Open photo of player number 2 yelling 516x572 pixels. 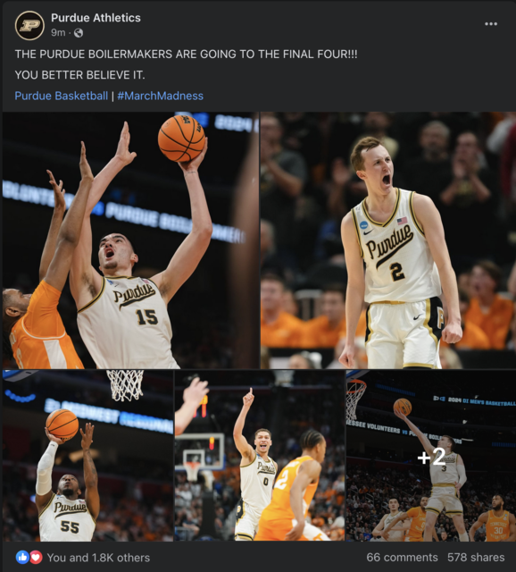click(388, 240)
